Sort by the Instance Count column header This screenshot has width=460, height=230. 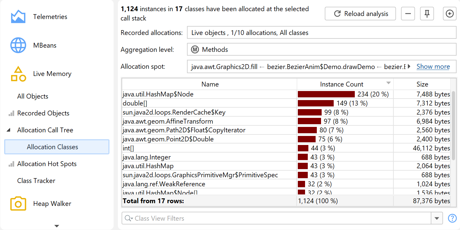(x=342, y=84)
